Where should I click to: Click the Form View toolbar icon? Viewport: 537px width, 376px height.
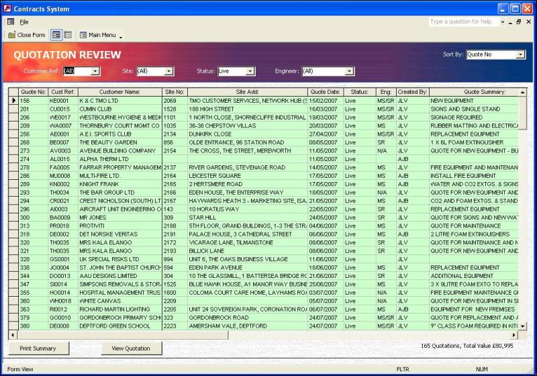pos(56,35)
